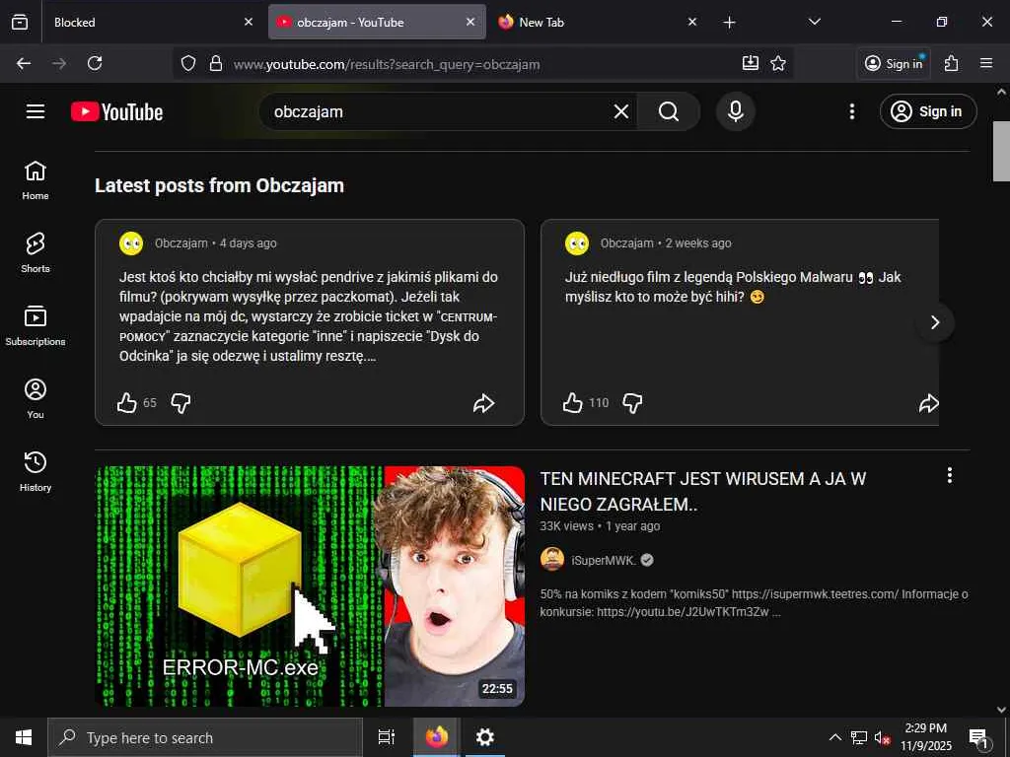1010x757 pixels.
Task: Go back to the previous page
Action: click(x=24, y=63)
